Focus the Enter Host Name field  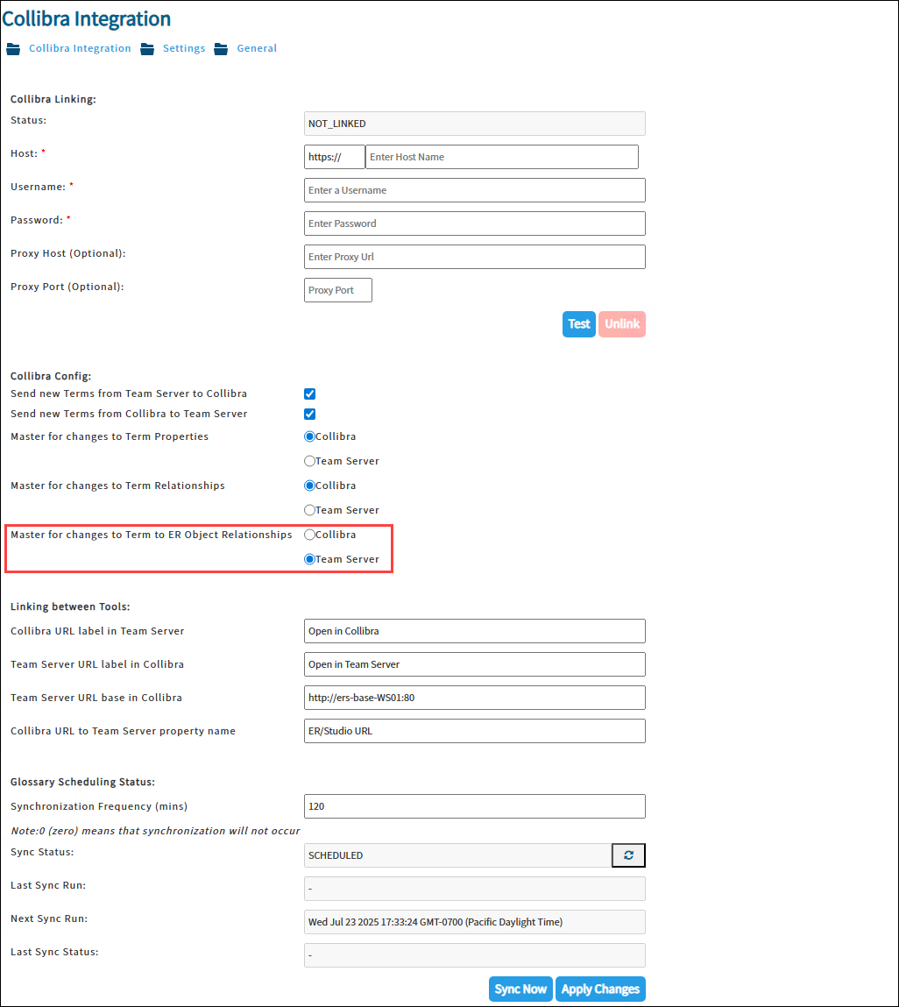point(501,157)
